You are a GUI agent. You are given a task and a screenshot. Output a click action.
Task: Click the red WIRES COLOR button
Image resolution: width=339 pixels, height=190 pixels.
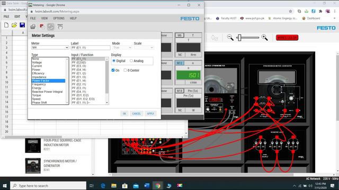pos(287,37)
